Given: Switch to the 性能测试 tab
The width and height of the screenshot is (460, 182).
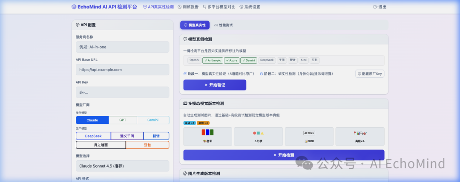Looking at the screenshot, I should click(x=224, y=25).
